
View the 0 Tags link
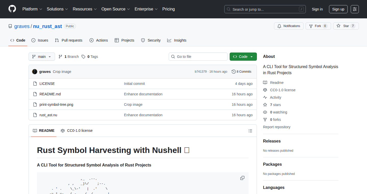(x=90, y=57)
